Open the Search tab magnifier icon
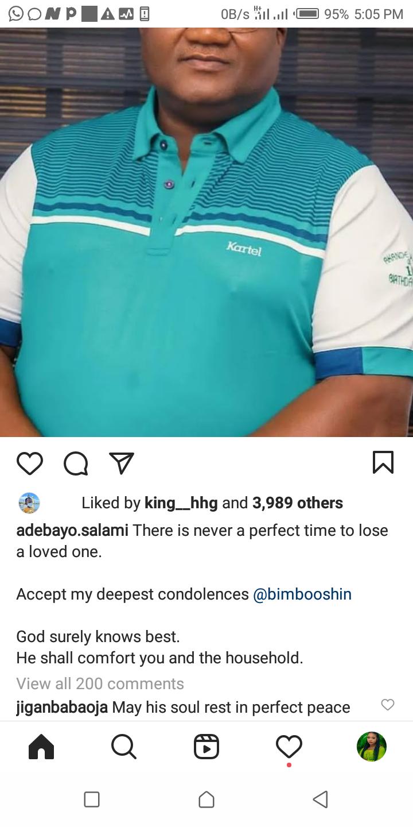413x827 pixels. [124, 747]
